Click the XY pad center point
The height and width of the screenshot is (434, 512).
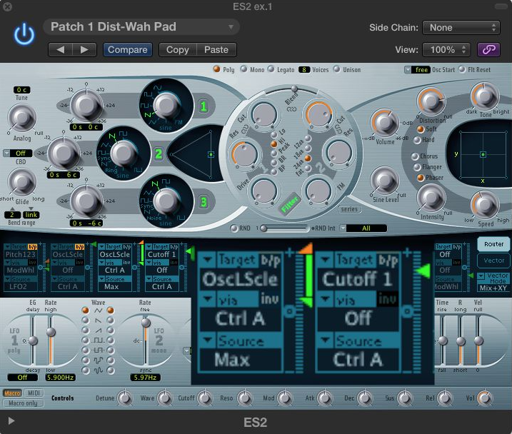coord(483,154)
